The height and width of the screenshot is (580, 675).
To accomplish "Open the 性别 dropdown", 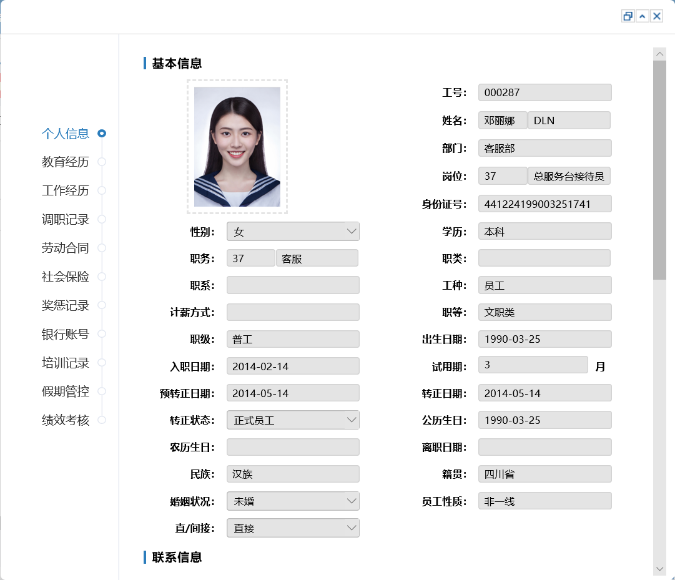I will tap(293, 232).
